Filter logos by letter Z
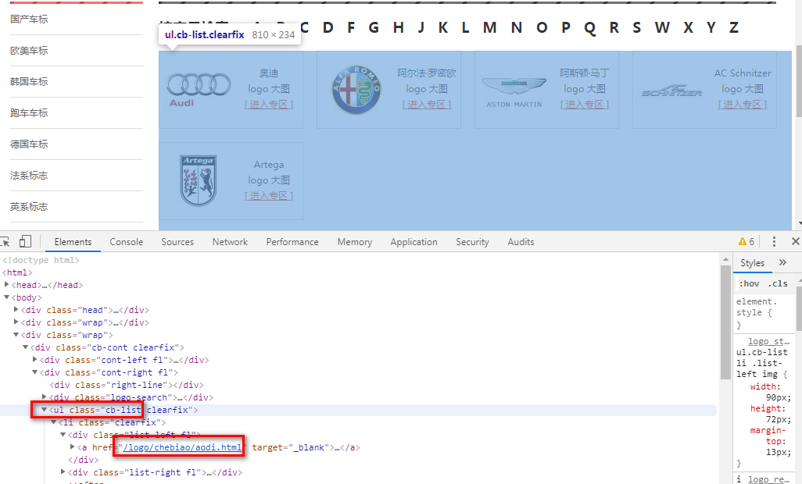 (734, 27)
